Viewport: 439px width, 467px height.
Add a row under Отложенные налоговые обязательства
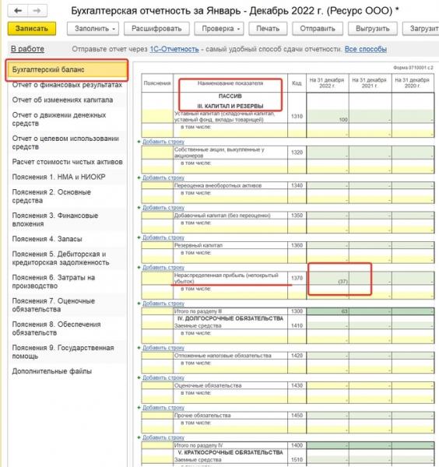pos(163,377)
